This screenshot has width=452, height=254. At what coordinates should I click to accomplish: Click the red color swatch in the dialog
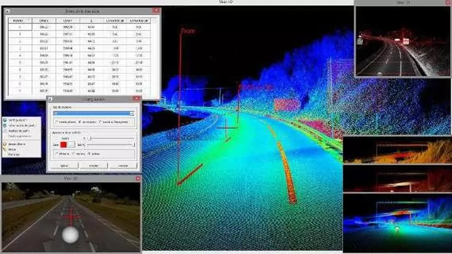(x=64, y=145)
